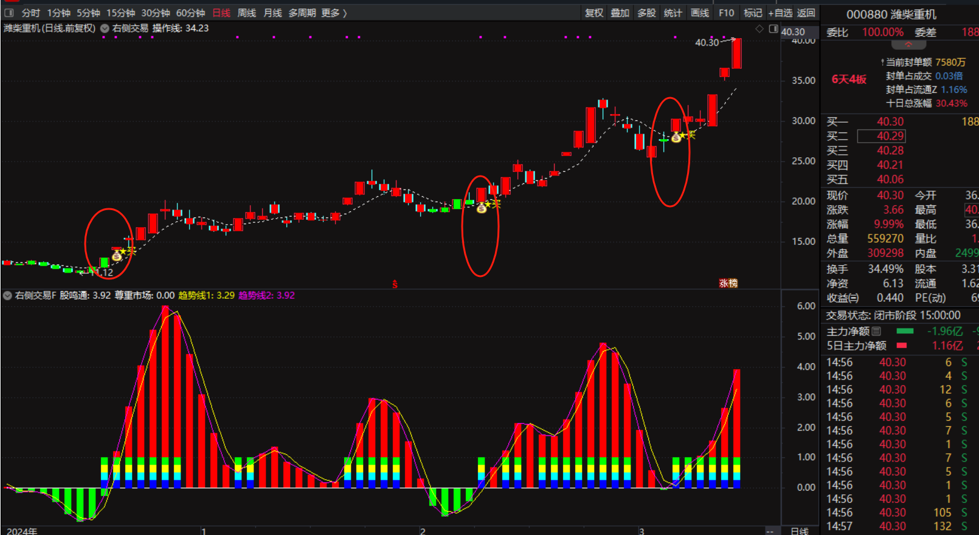Image resolution: width=979 pixels, height=535 pixels.
Task: Open the 右侧交易 indicator dropdown arrow
Action: click(105, 29)
